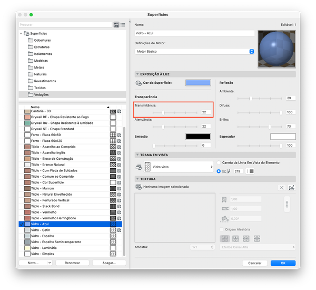Open the black Emissão color swatch
This screenshot has width=316, height=290.
198,137
